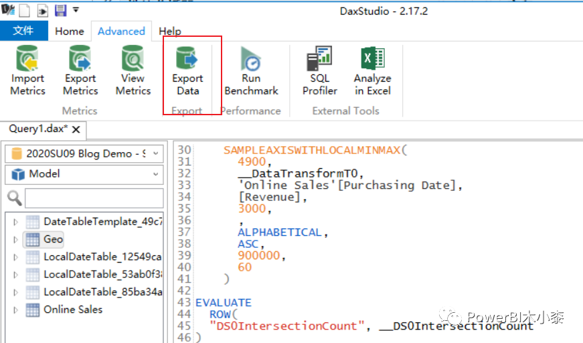Click the Export Metrics icon
This screenshot has height=343, width=583.
pyautogui.click(x=80, y=58)
